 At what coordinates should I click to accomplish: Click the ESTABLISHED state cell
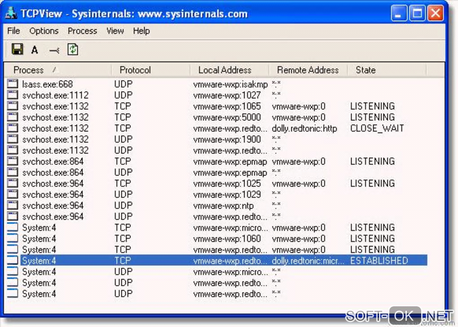[379, 260]
